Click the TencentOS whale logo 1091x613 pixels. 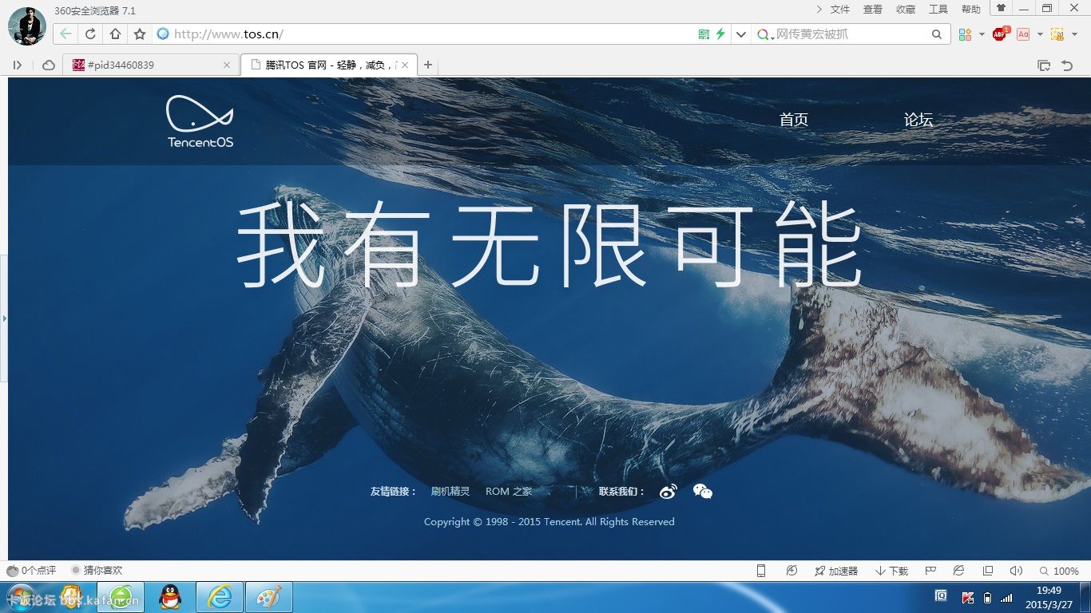pyautogui.click(x=200, y=121)
